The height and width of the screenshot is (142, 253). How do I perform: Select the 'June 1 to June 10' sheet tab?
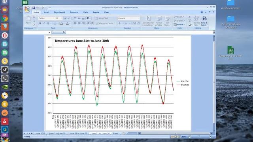coord(57,133)
